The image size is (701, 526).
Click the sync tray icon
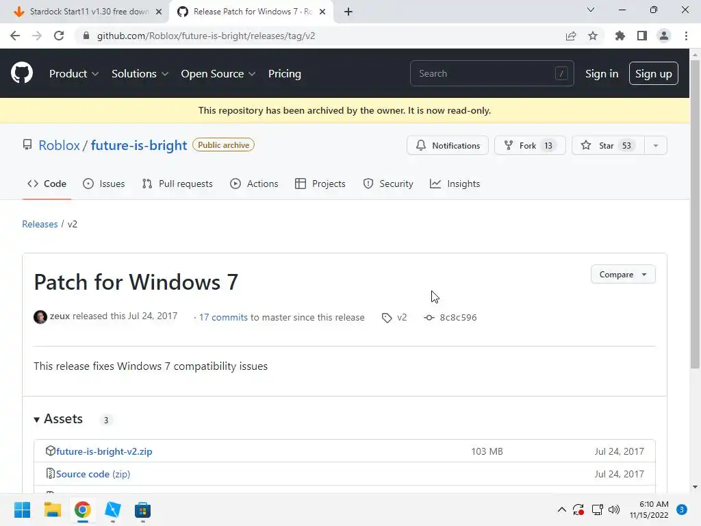578,510
